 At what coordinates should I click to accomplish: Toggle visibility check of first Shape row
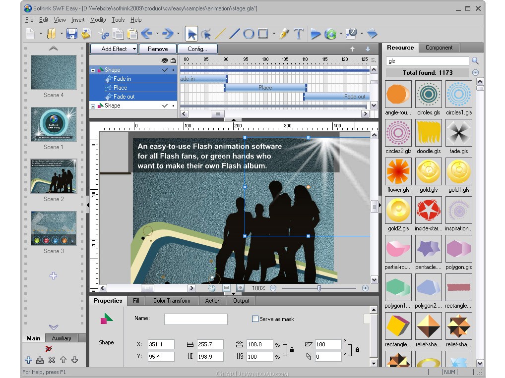point(165,70)
